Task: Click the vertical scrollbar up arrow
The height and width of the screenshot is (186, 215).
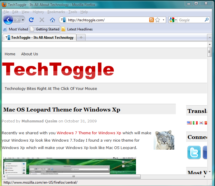Action: pos(210,44)
